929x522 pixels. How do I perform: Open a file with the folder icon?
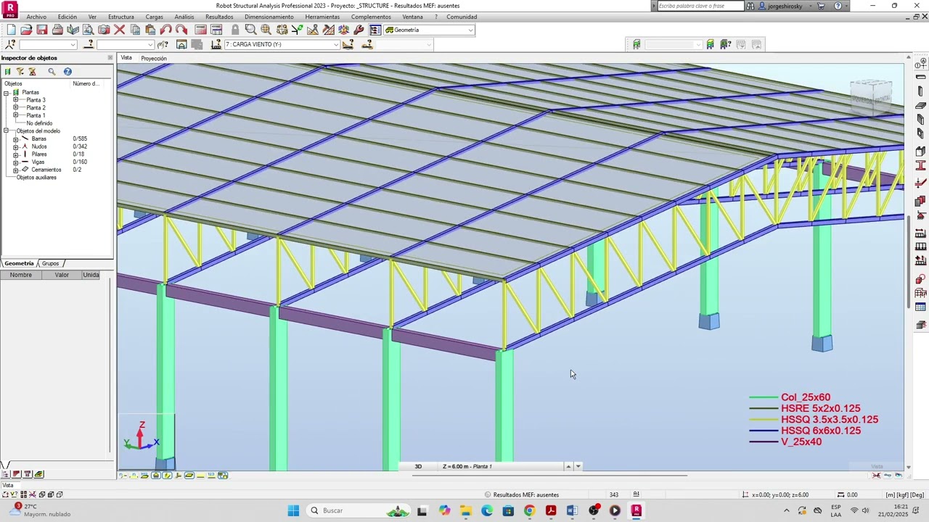(26, 30)
